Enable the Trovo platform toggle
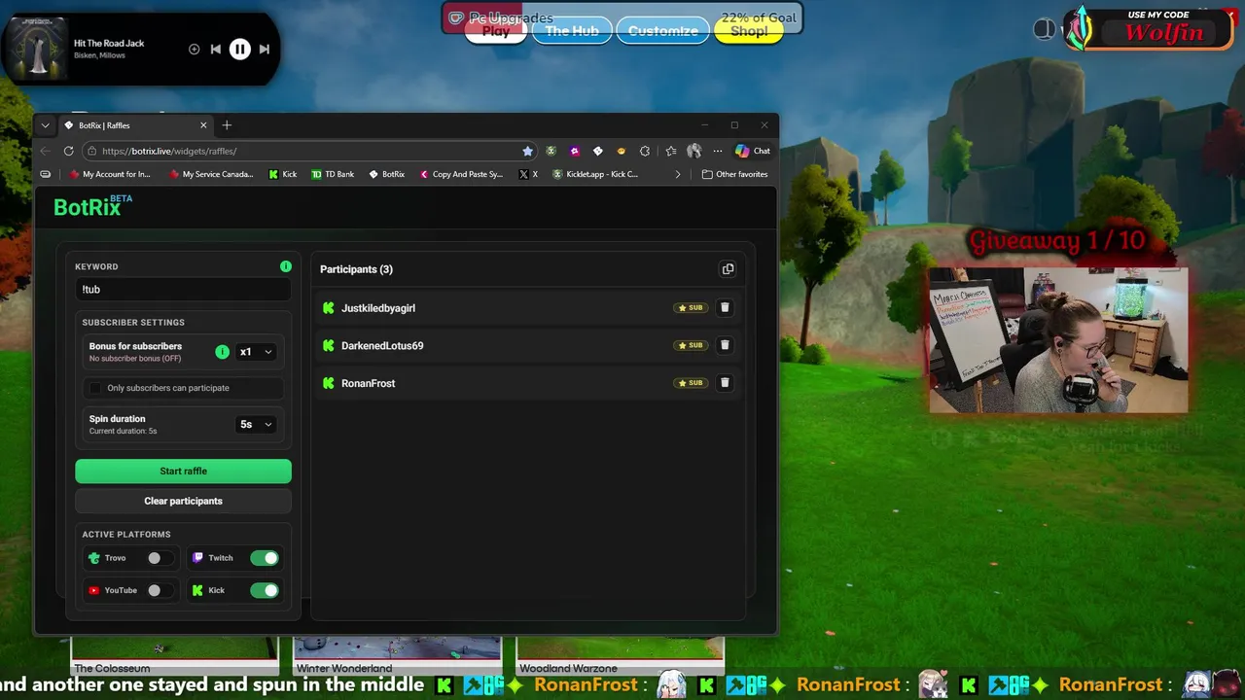This screenshot has width=1245, height=700. (x=160, y=558)
